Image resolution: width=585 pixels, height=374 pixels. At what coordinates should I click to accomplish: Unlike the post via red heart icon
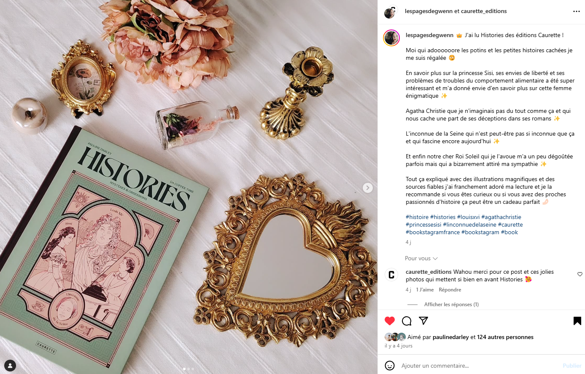390,321
